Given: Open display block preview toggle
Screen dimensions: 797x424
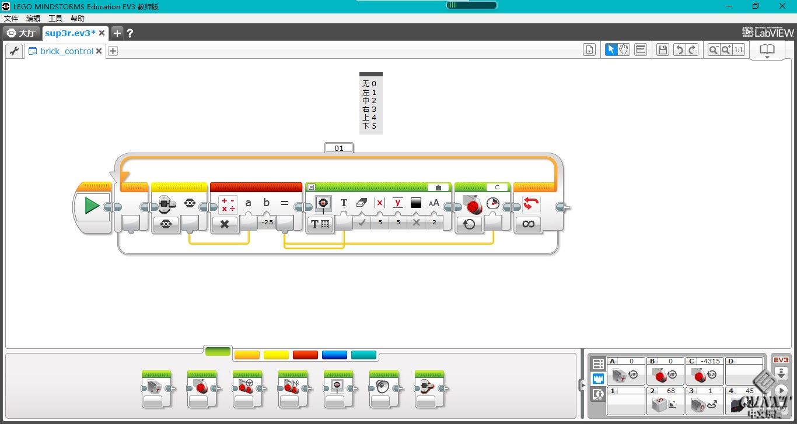Looking at the screenshot, I should point(312,187).
